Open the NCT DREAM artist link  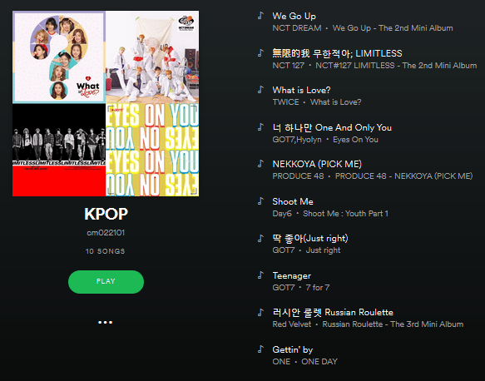[297, 28]
